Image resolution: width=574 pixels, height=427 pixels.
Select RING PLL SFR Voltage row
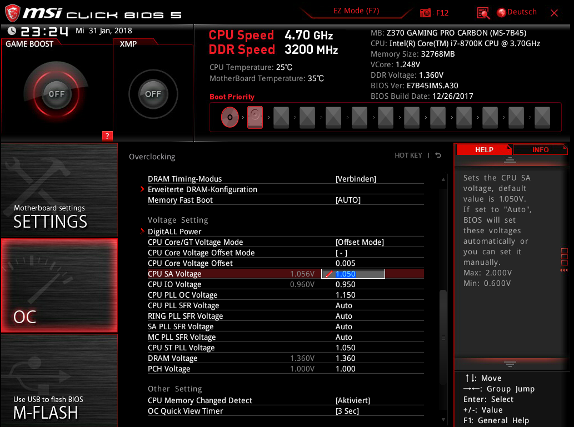coord(286,316)
